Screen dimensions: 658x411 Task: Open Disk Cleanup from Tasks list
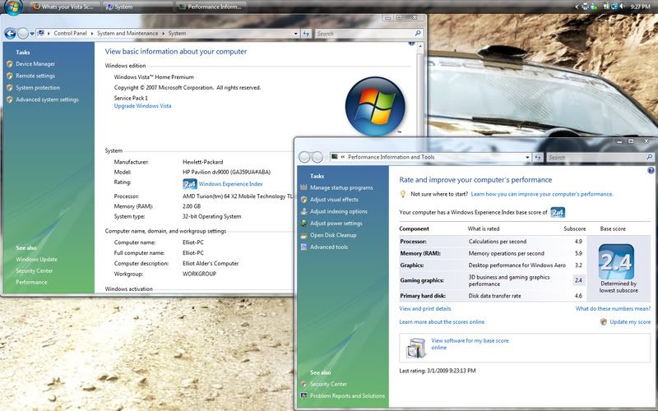tap(333, 235)
